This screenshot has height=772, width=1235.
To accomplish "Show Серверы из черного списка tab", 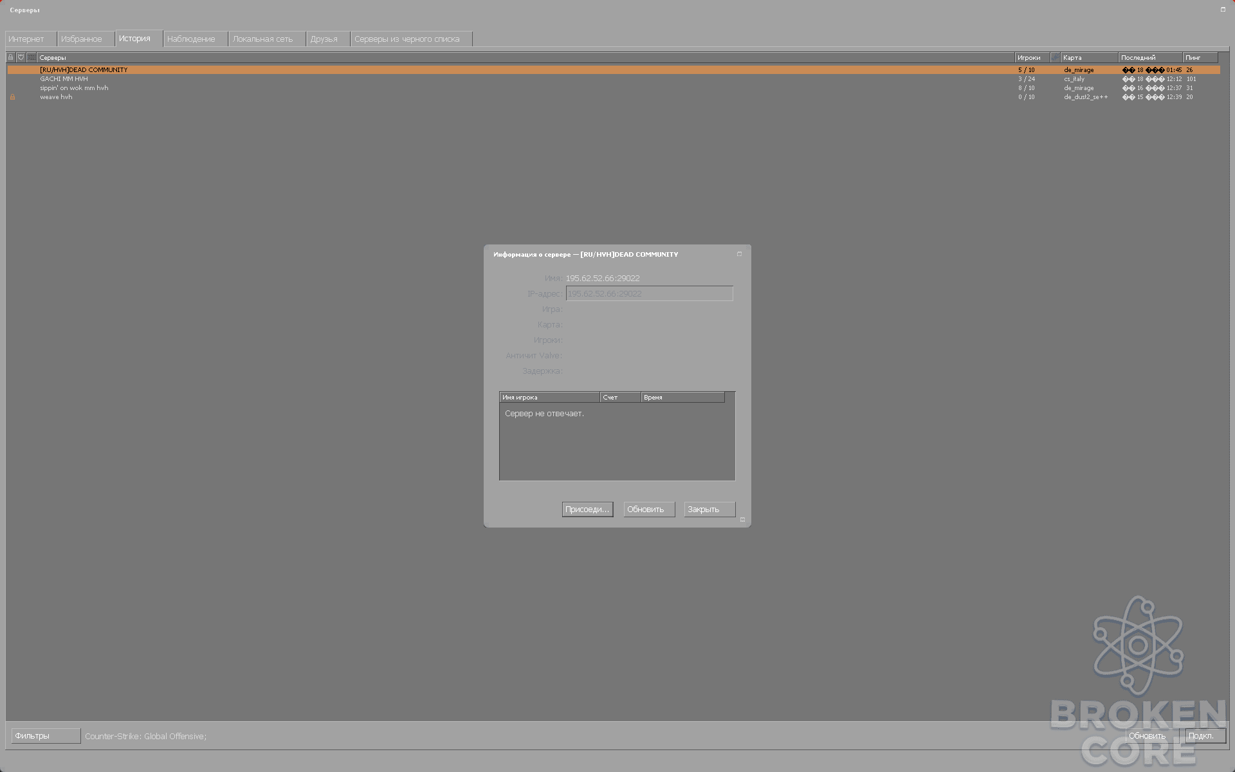I will coord(412,39).
